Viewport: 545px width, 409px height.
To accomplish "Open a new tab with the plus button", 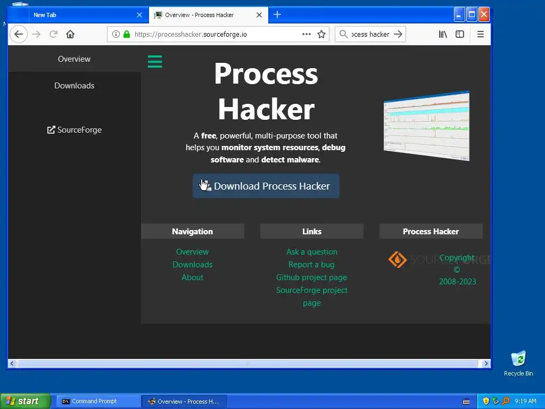I will click(x=277, y=14).
